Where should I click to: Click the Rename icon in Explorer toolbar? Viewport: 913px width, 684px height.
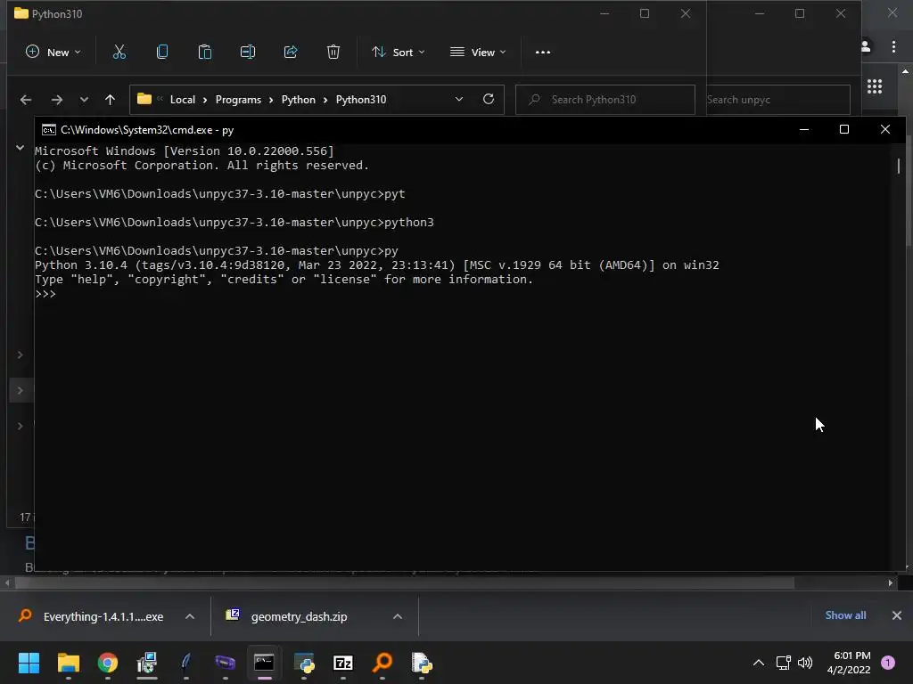[x=248, y=52]
